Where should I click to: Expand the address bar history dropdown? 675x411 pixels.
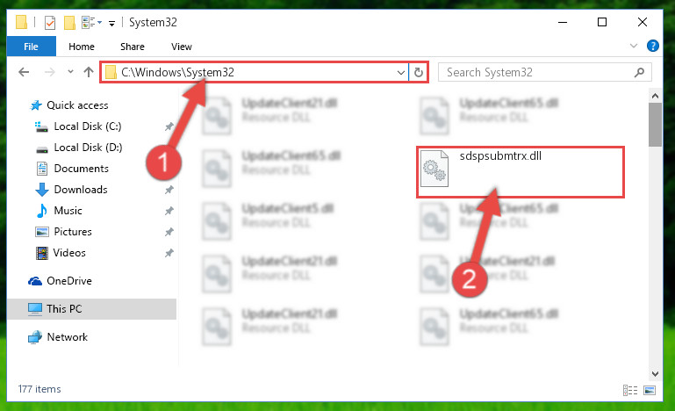point(401,72)
